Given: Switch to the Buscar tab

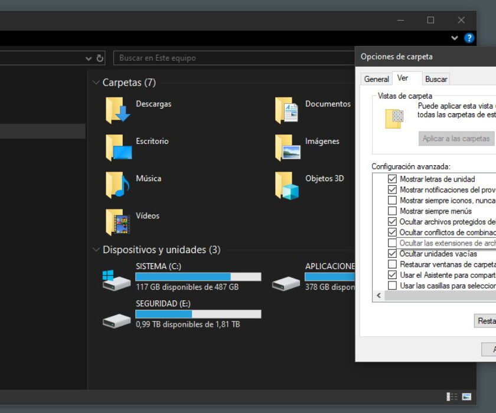Looking at the screenshot, I should click(436, 79).
